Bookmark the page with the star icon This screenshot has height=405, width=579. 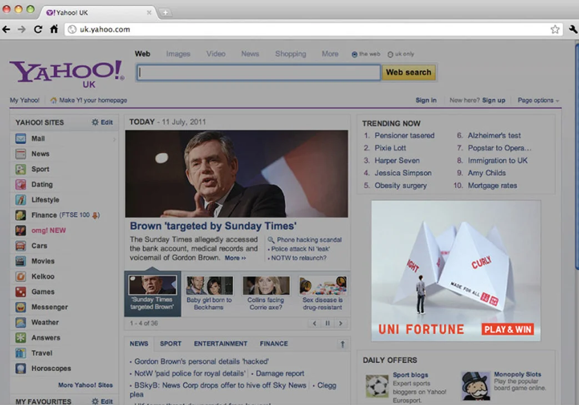tap(555, 29)
